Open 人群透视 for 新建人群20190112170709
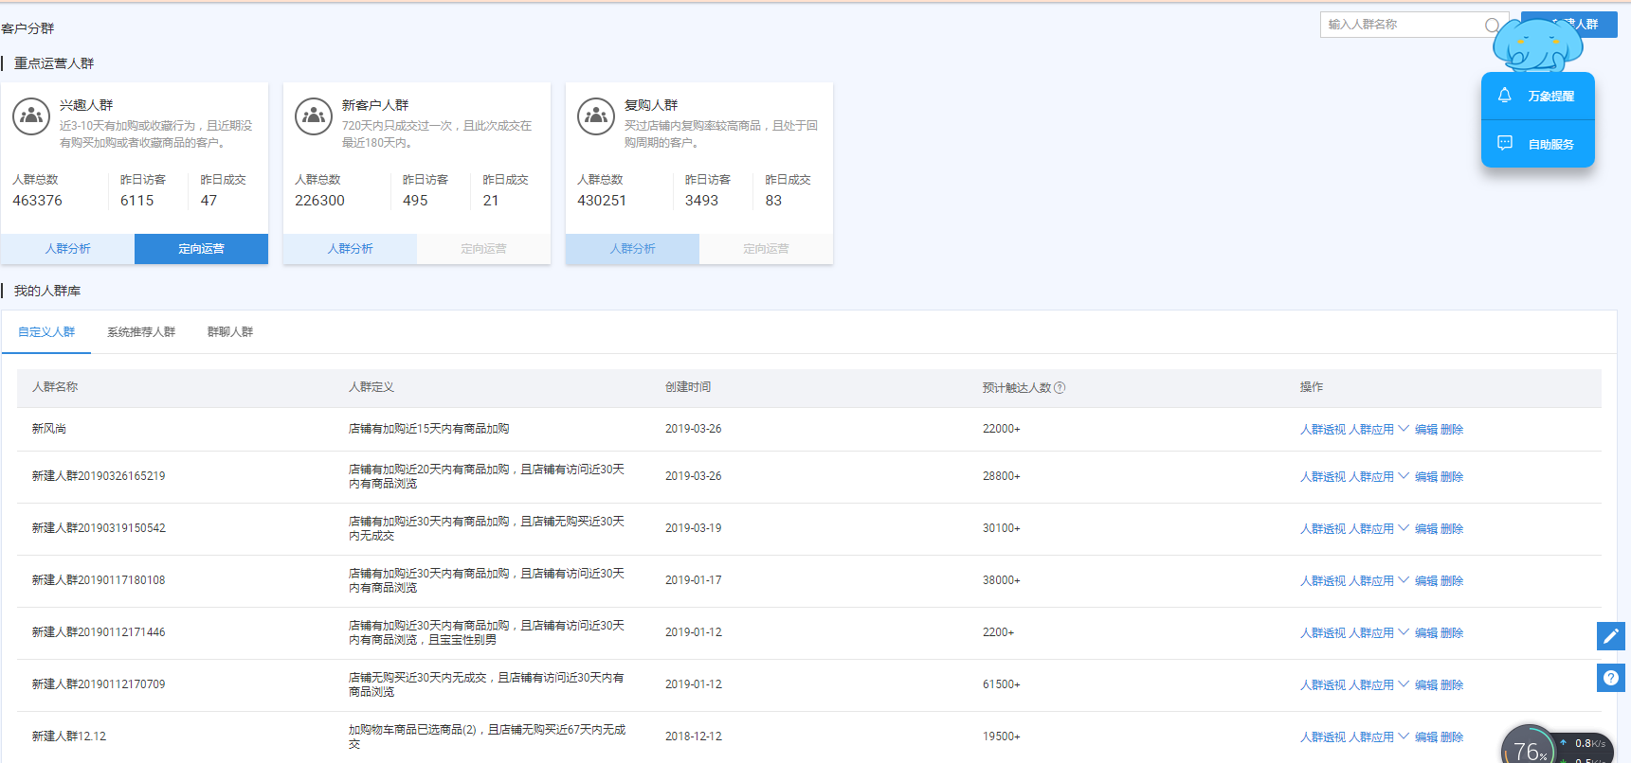 [x=1323, y=685]
